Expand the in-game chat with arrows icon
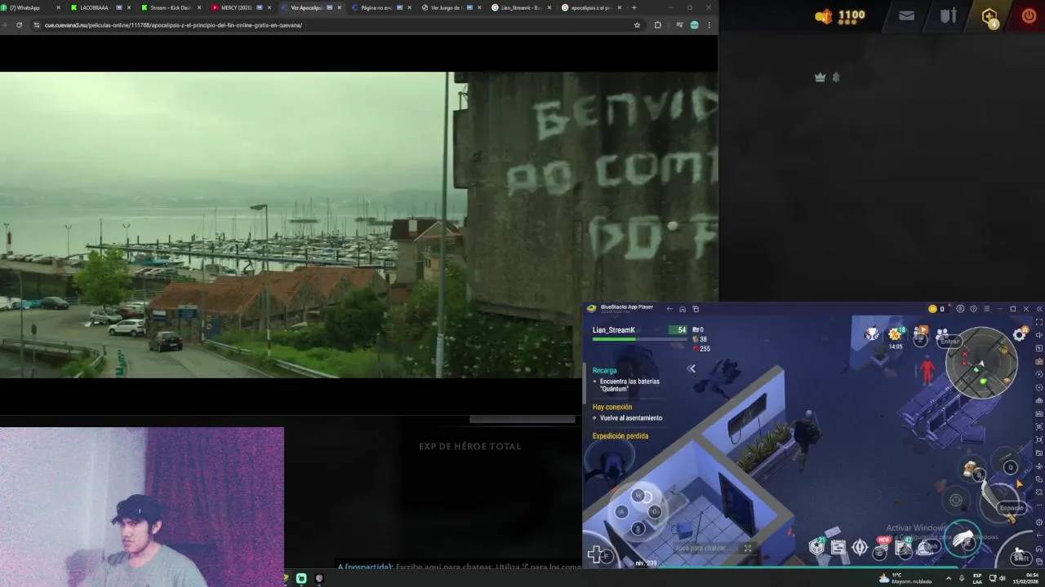Image resolution: width=1045 pixels, height=587 pixels. click(x=747, y=548)
